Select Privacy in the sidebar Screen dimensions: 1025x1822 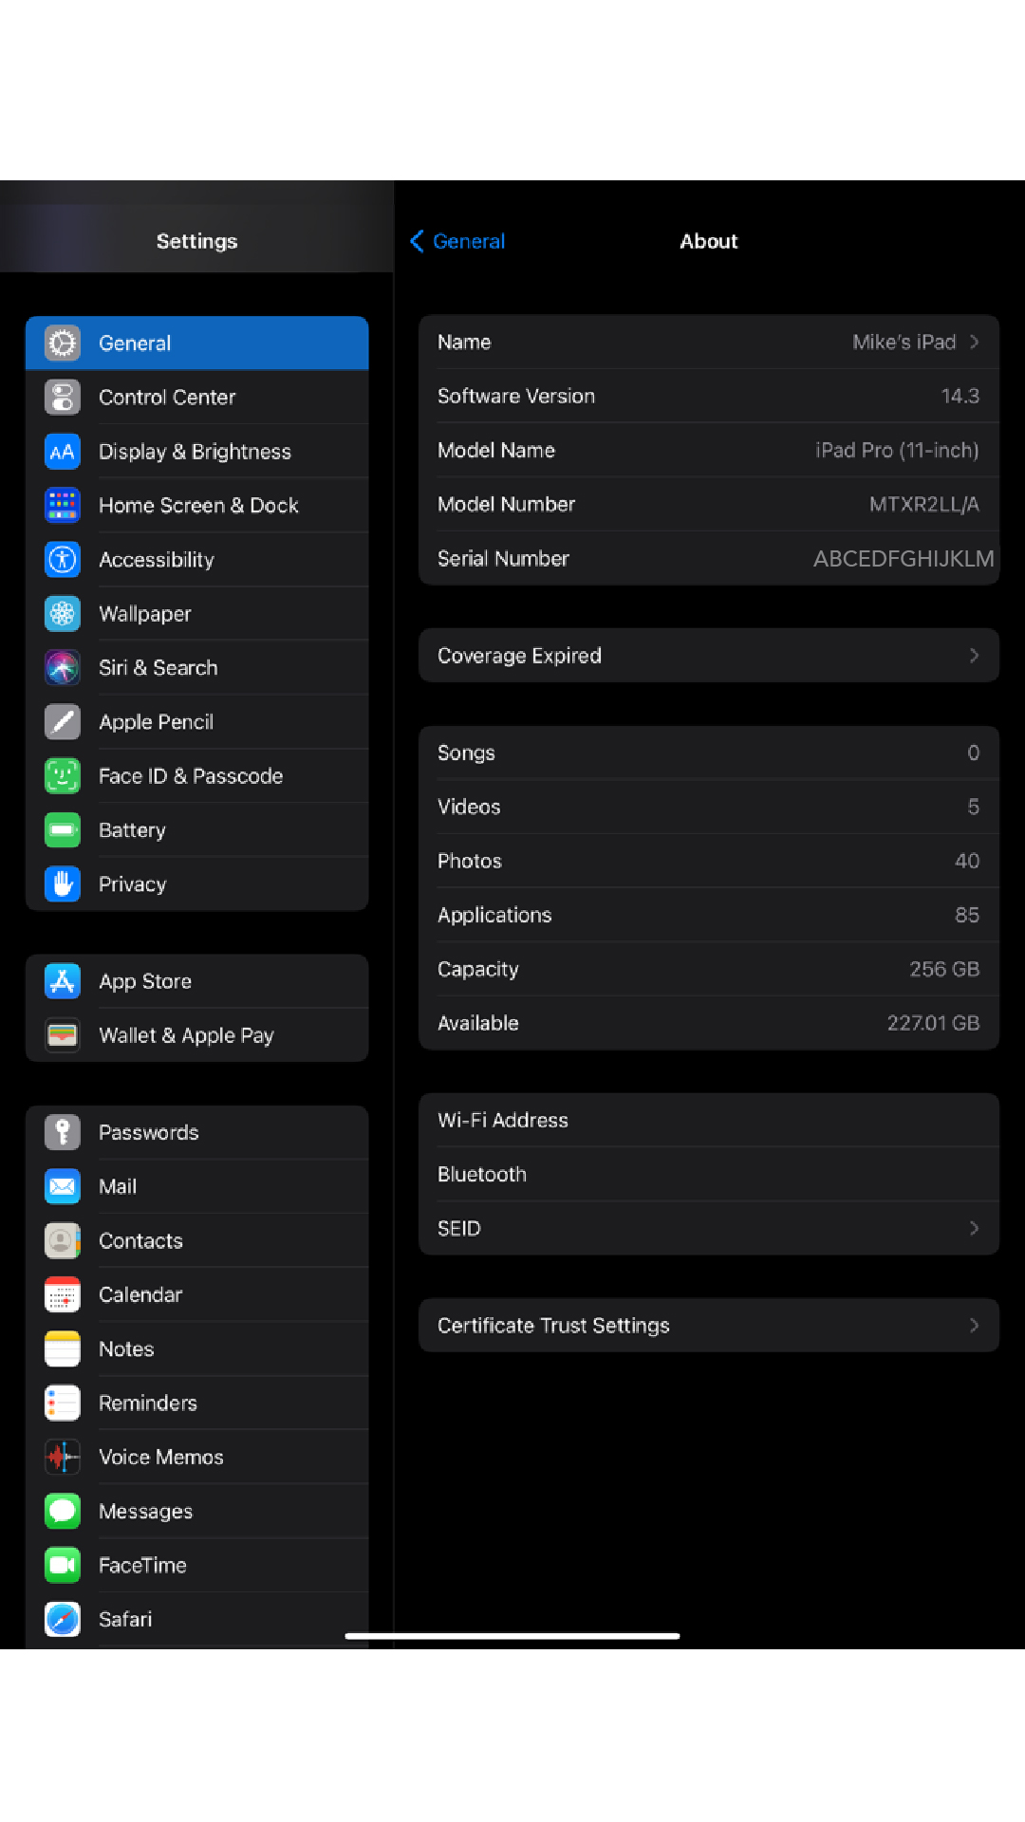pyautogui.click(x=197, y=884)
